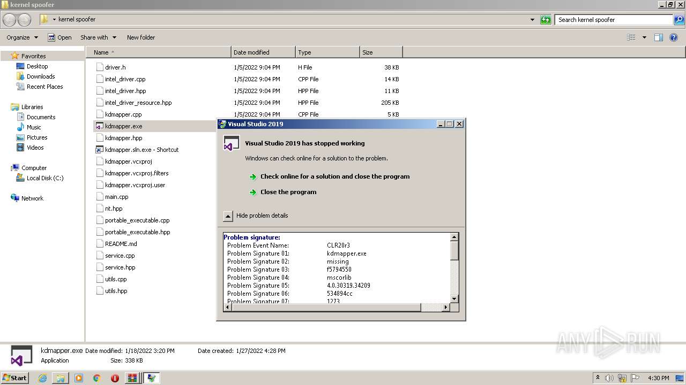The image size is (686, 385).
Task: Open Windows Explorer taskbar icon
Action: tap(61, 378)
